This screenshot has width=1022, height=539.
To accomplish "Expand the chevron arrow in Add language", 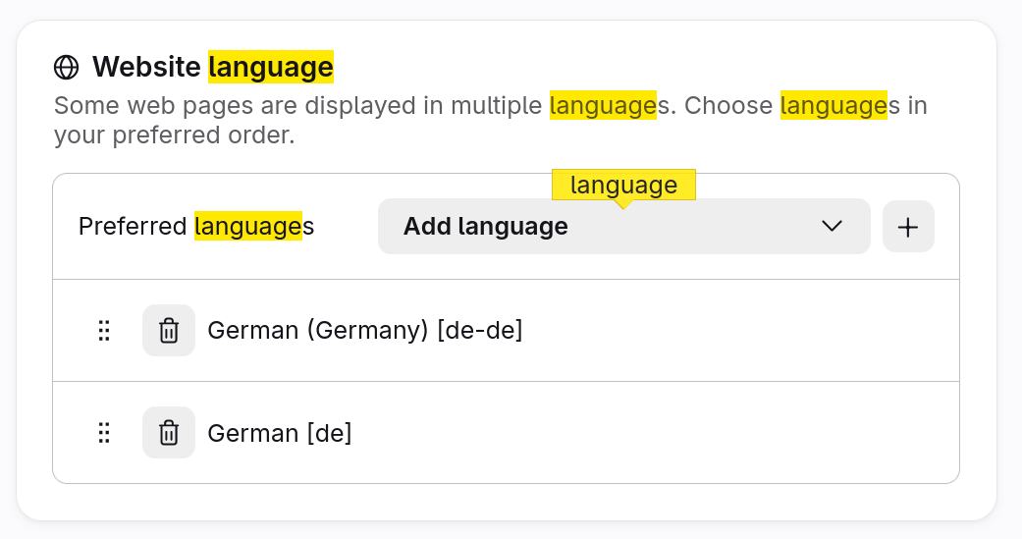I will point(832,226).
